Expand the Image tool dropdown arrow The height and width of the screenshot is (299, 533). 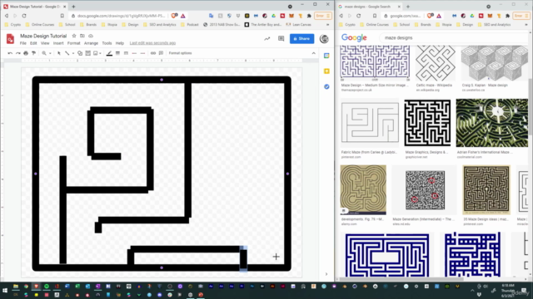click(x=100, y=53)
